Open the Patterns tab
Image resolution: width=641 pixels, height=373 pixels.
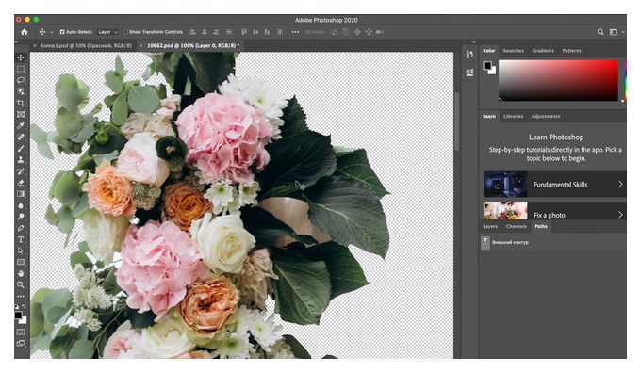[571, 51]
